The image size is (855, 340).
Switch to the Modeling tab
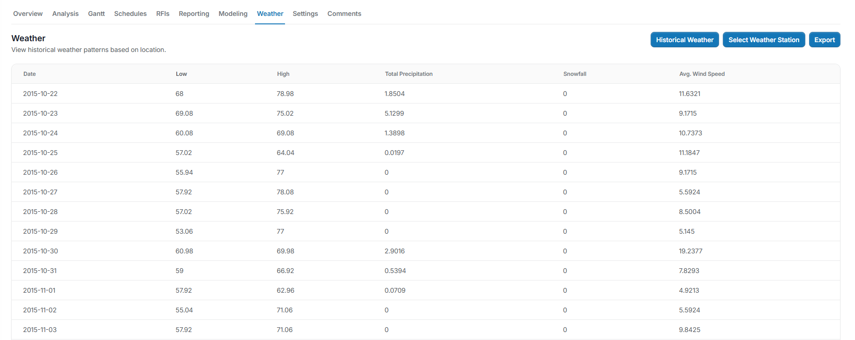click(232, 14)
